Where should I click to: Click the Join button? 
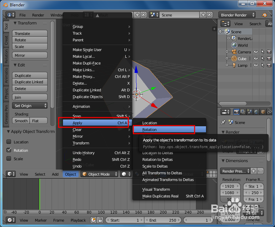pyautogui.click(x=30, y=97)
